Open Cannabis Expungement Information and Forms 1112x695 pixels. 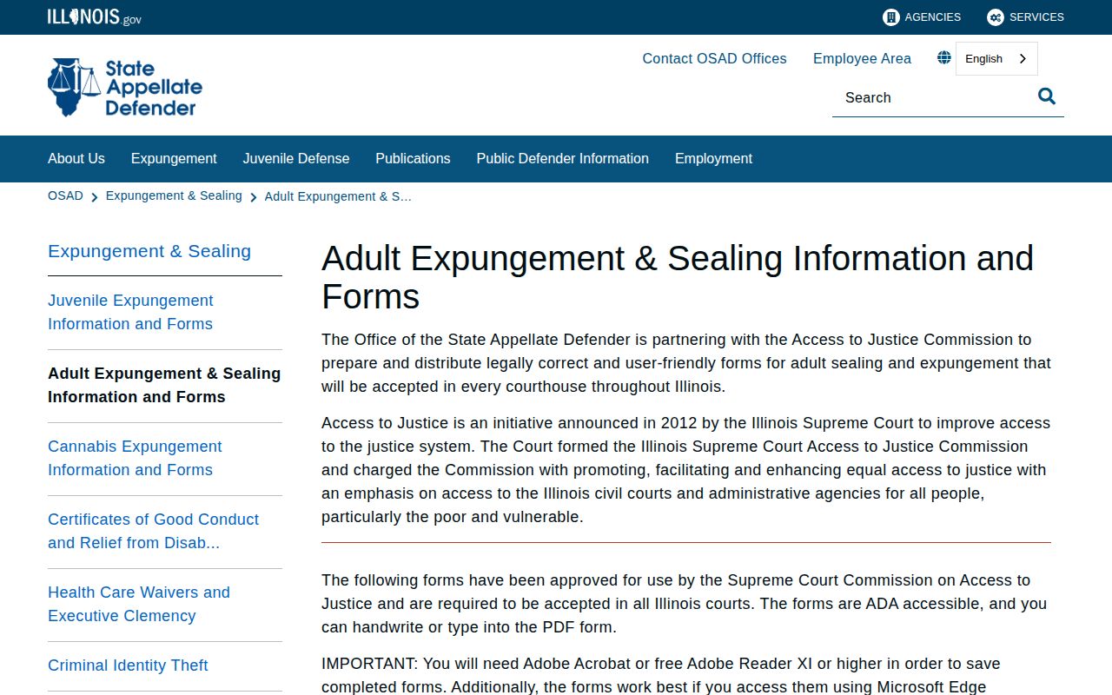pos(135,458)
